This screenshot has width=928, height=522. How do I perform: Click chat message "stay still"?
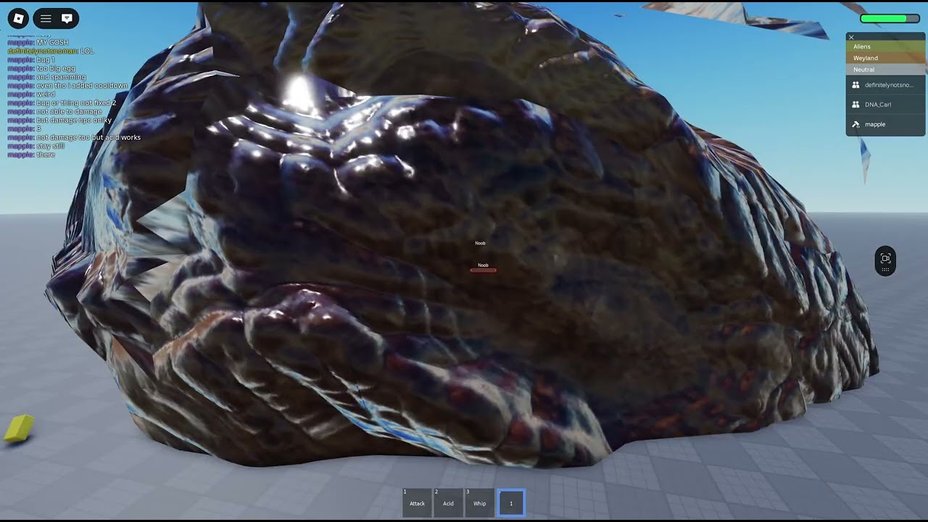click(x=51, y=146)
